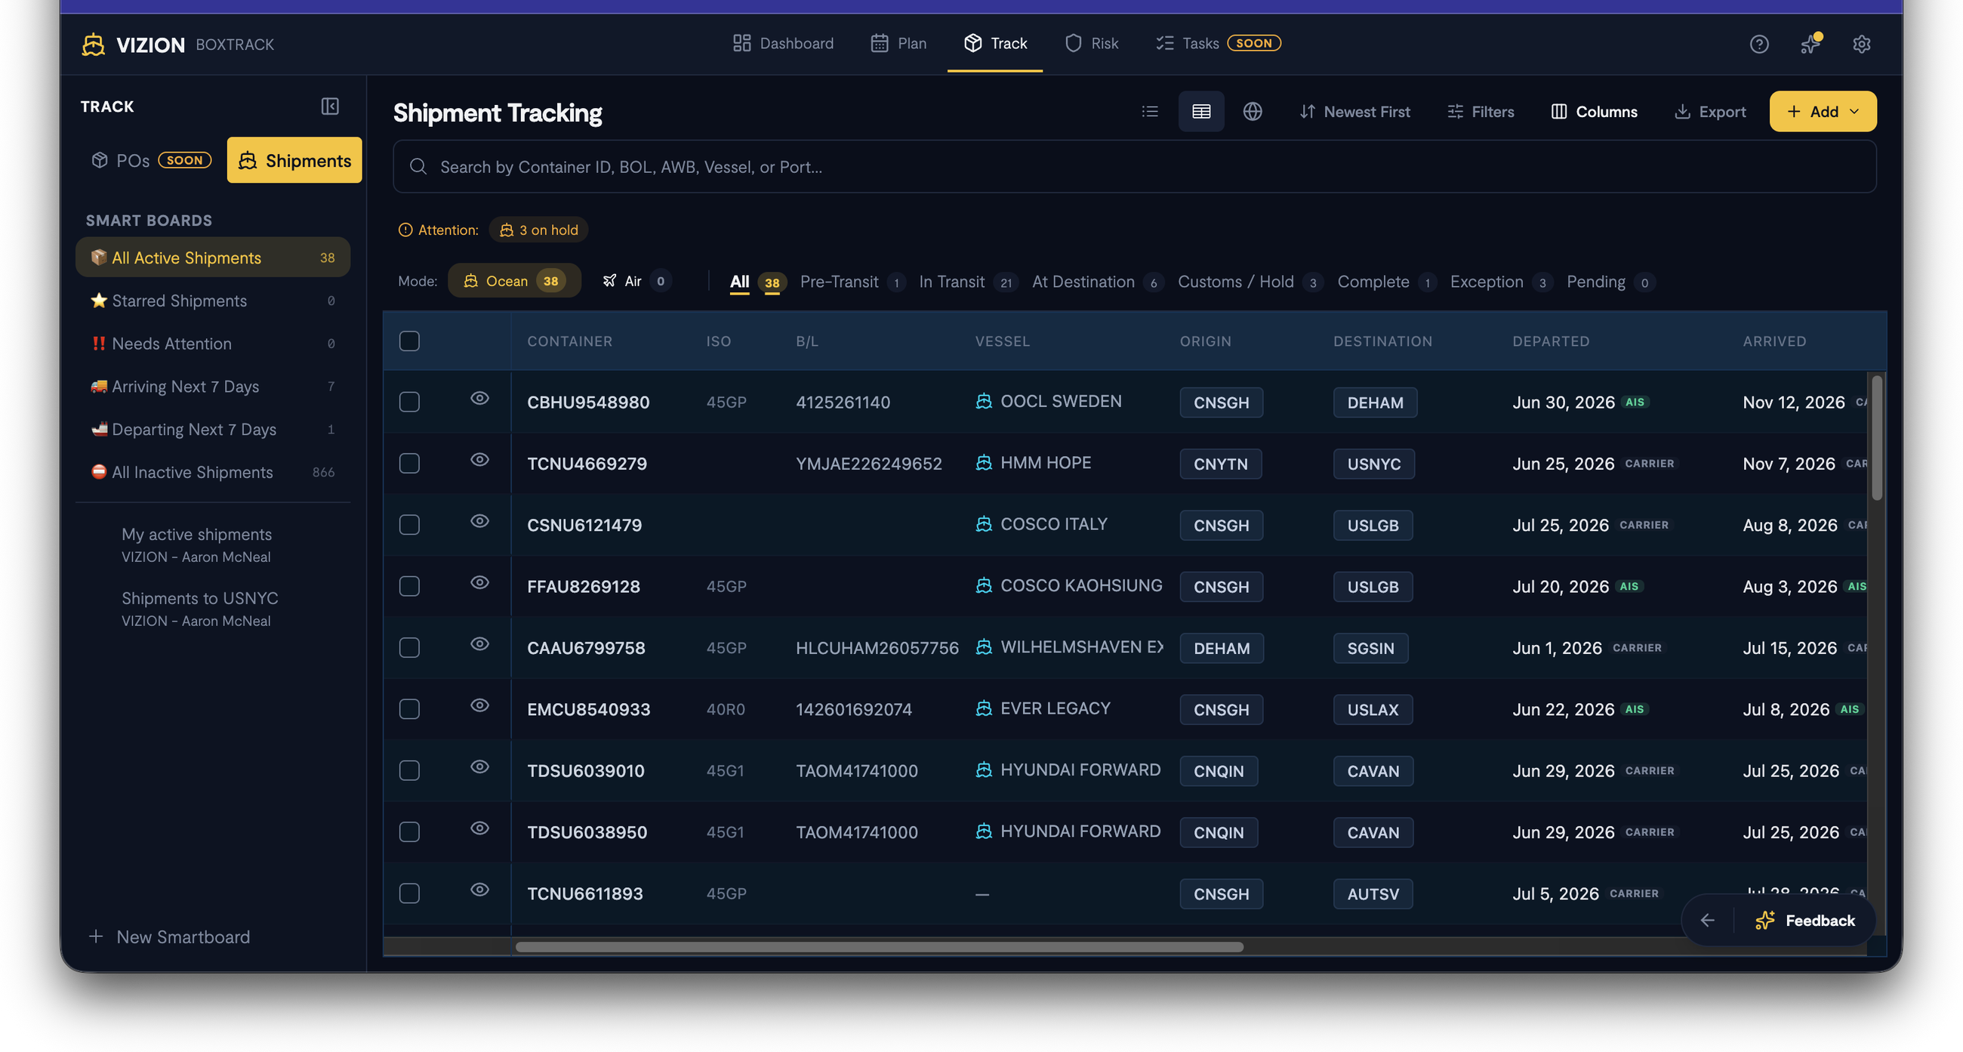Click the Attention warning icon
Viewport: 1963px width, 1052px height.
[x=405, y=230]
